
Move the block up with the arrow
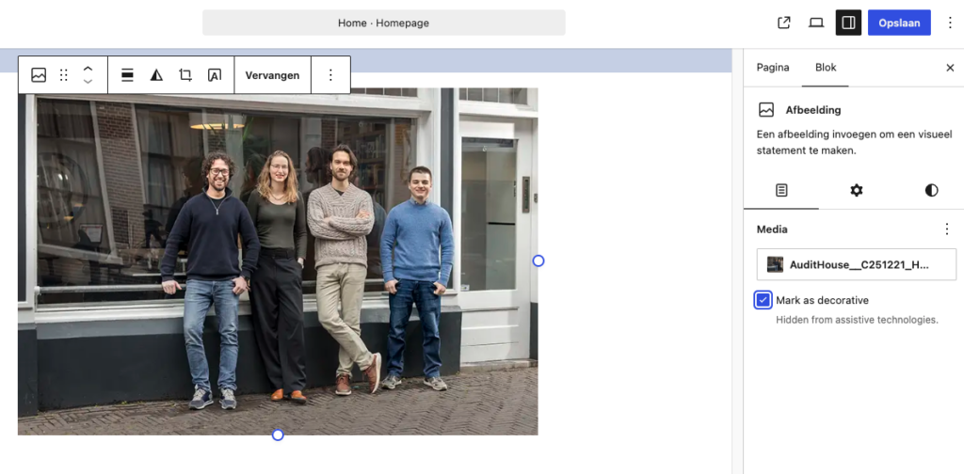(x=88, y=69)
